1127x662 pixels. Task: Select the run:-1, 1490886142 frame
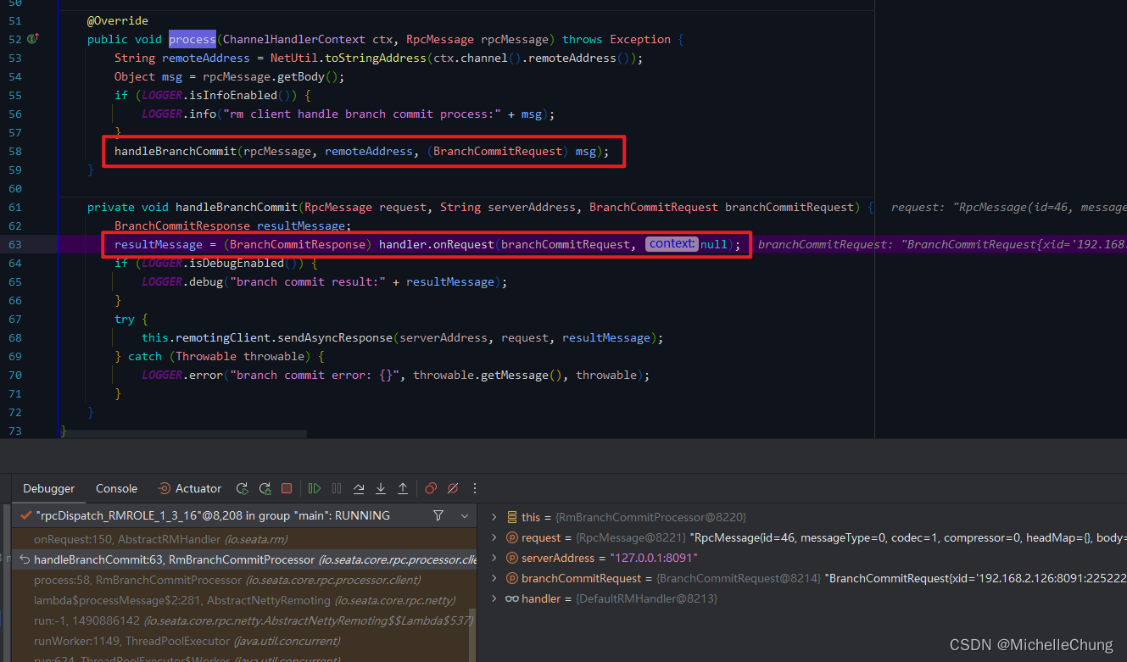tap(244, 620)
